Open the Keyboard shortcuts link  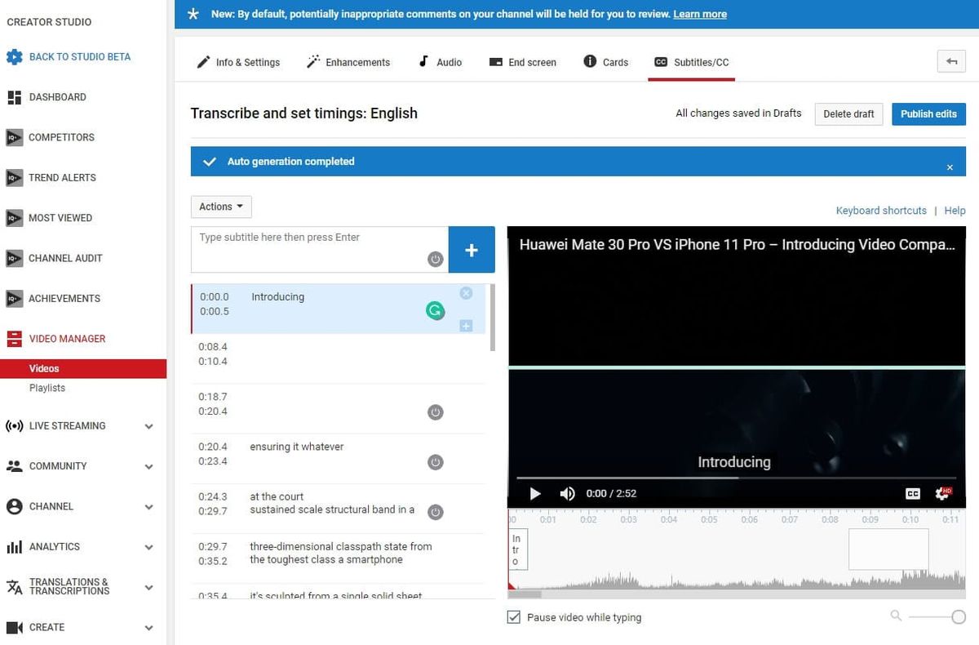click(881, 210)
